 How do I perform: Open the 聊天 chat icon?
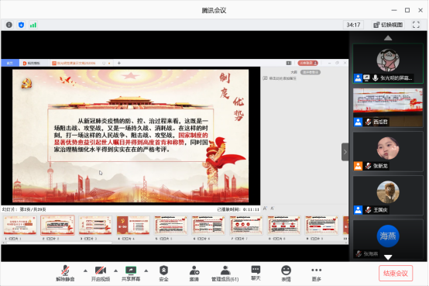pyautogui.click(x=256, y=273)
